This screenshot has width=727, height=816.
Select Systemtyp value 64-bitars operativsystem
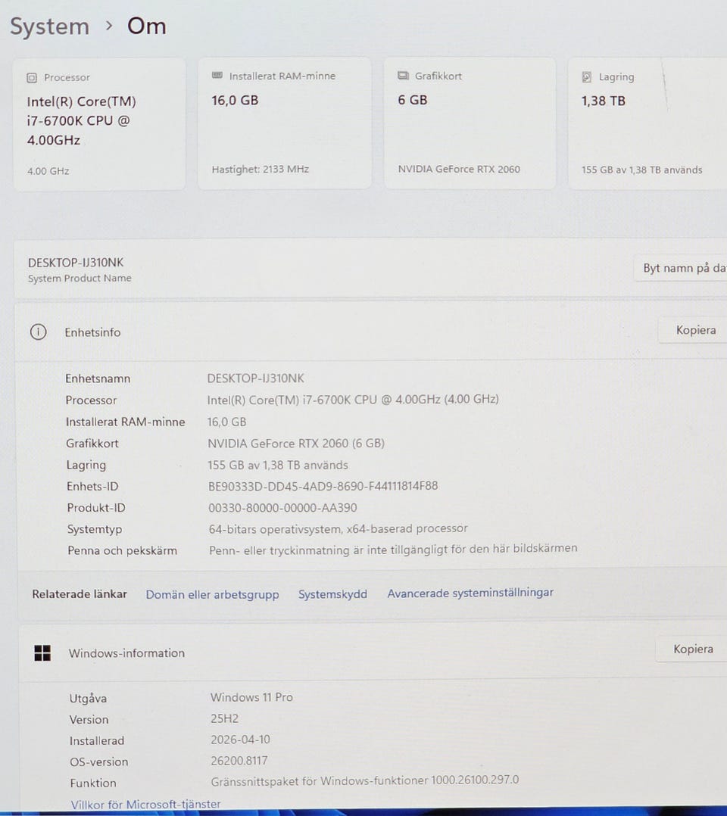[338, 528]
